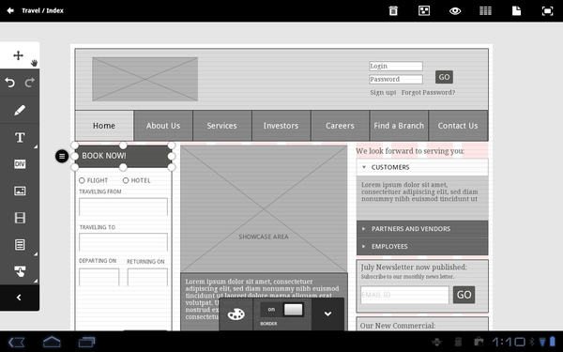The width and height of the screenshot is (563, 352).
Task: Undo the last action
Action: pos(10,83)
